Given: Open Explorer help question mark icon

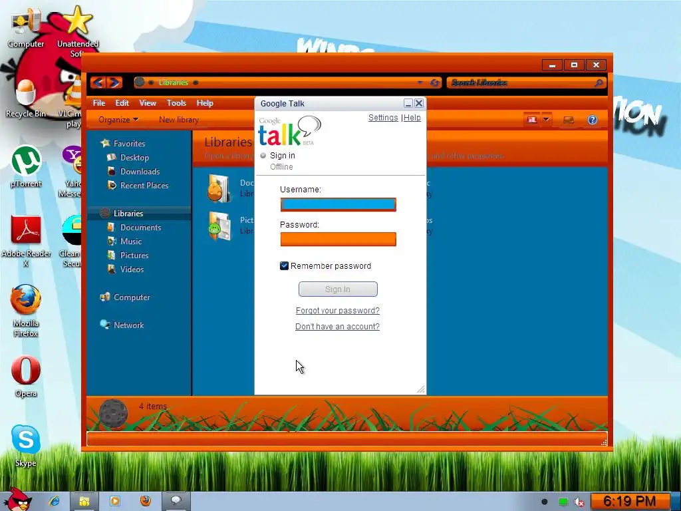Looking at the screenshot, I should [x=593, y=120].
